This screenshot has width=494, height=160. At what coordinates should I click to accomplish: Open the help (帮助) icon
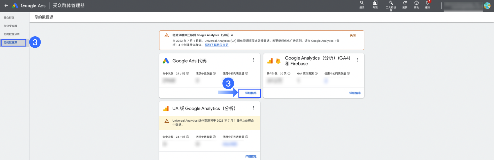[x=416, y=5]
